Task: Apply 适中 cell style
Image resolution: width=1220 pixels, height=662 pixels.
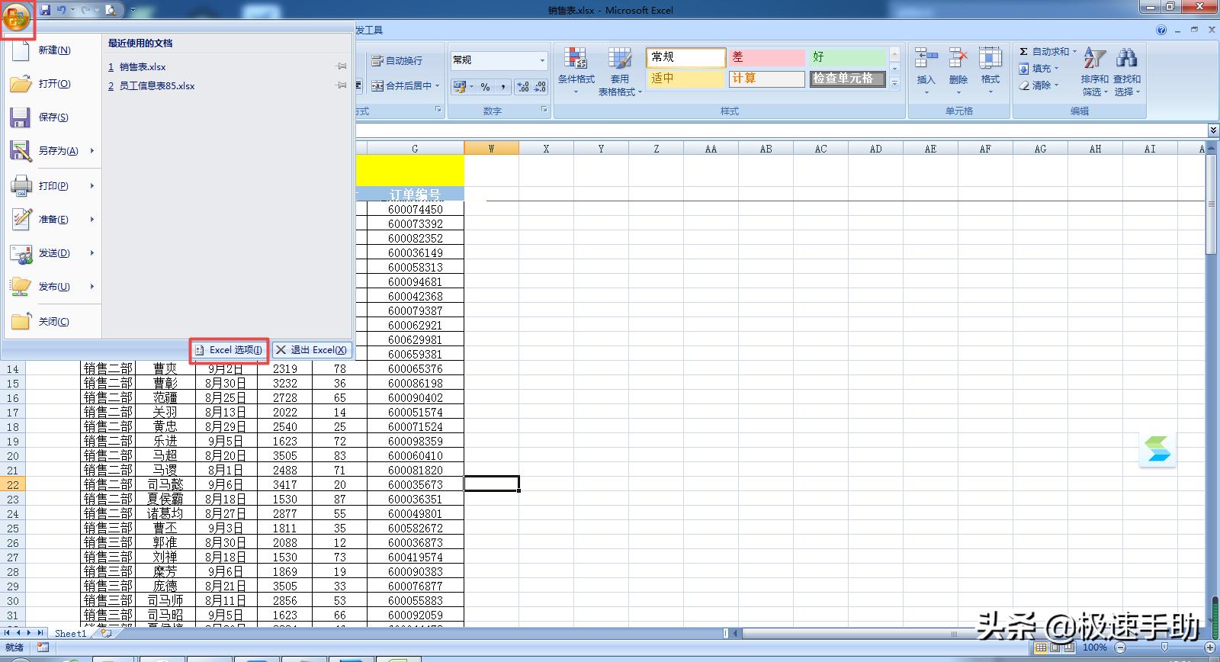Action: [686, 79]
